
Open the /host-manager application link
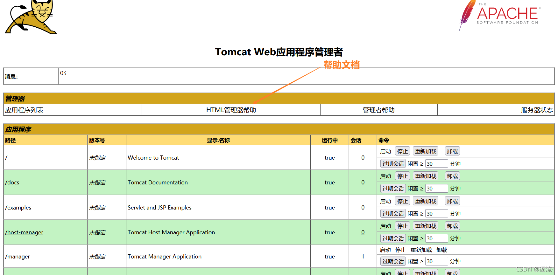24,232
